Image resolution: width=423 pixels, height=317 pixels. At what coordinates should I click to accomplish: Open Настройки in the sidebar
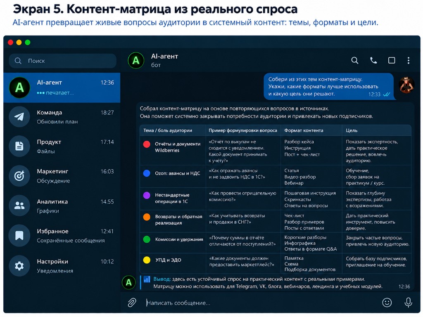[x=62, y=266]
